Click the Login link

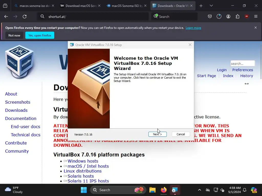click(222, 70)
